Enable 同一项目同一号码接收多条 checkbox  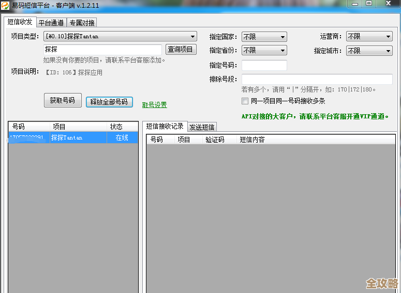point(245,101)
